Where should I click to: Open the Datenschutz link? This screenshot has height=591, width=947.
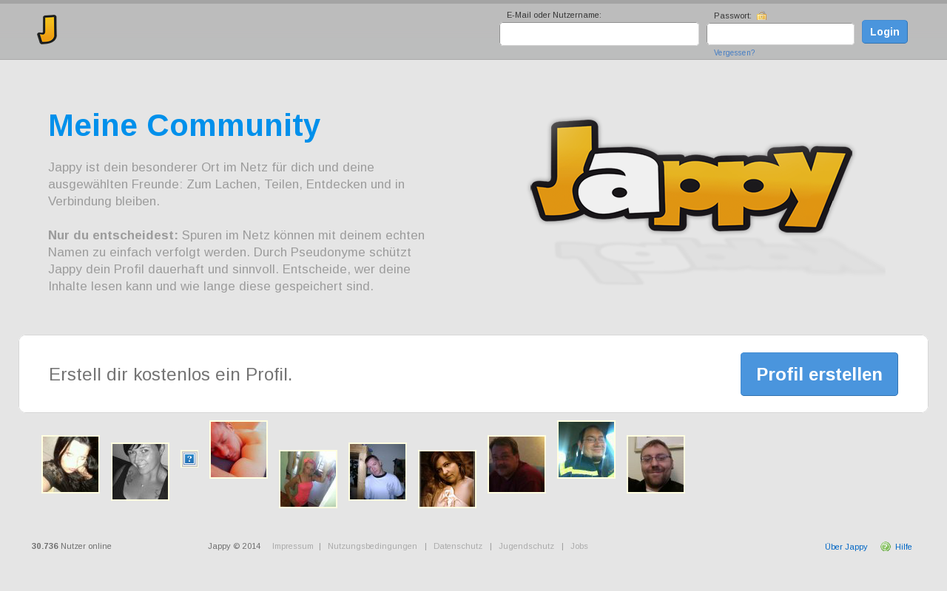point(458,546)
